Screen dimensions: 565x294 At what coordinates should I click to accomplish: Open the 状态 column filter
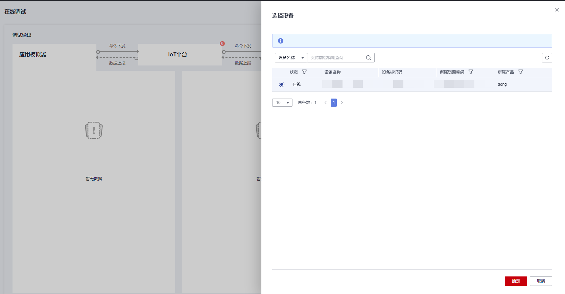pos(304,72)
